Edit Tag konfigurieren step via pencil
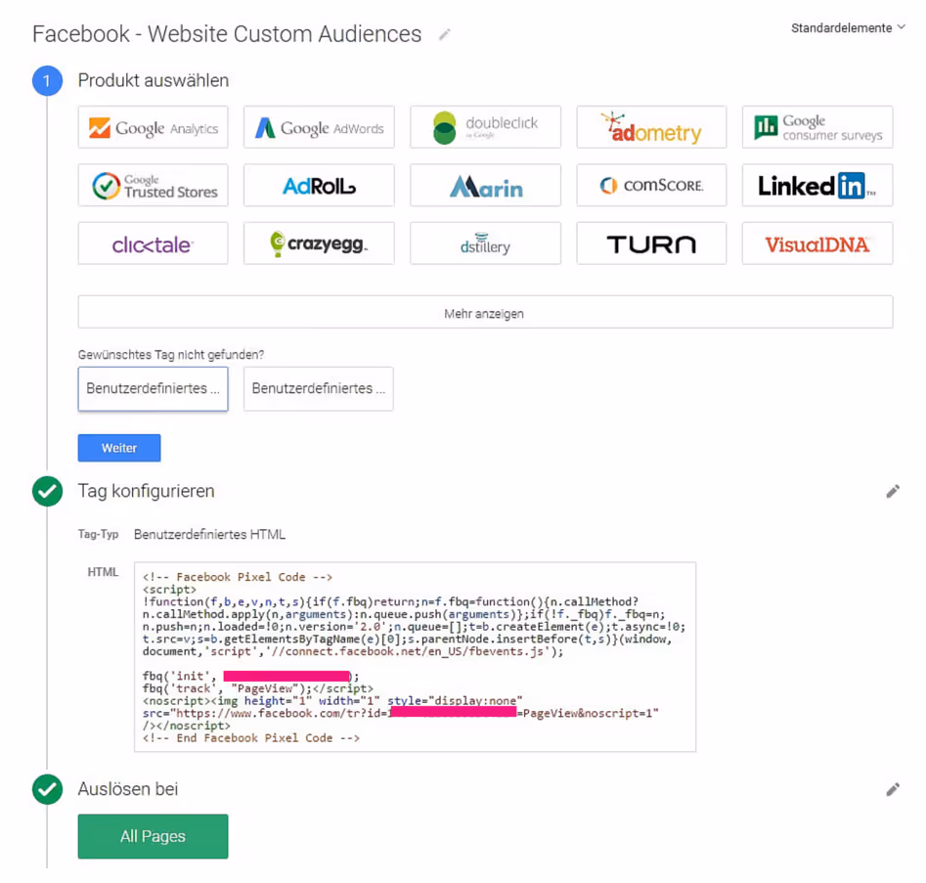 pyautogui.click(x=893, y=492)
